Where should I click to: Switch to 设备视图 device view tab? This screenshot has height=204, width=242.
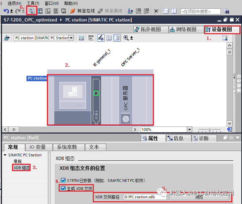tap(222, 30)
